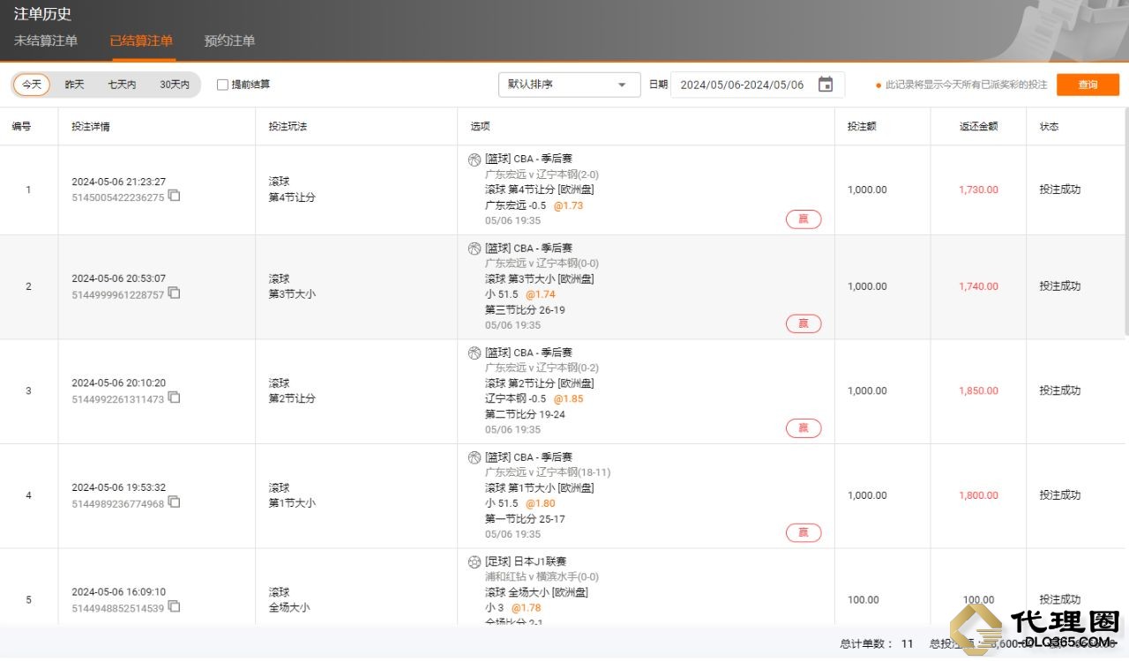Click the 返还金额 column header

[979, 127]
